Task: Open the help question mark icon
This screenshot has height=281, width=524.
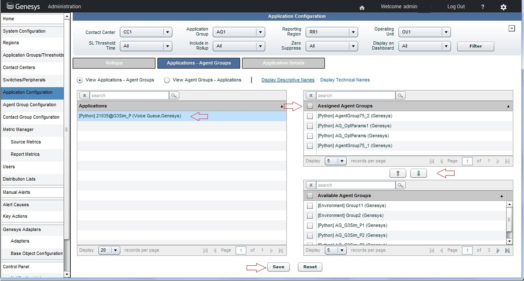Action: [x=483, y=7]
